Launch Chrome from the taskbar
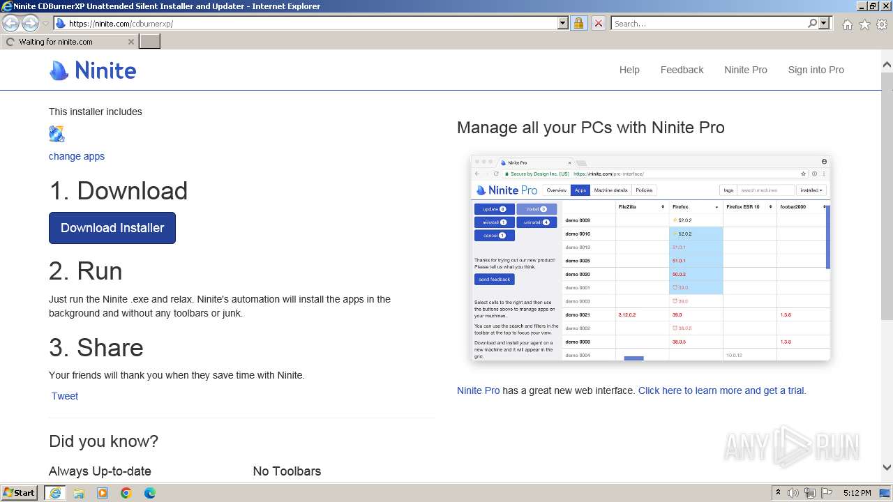This screenshot has width=893, height=502. [x=126, y=493]
